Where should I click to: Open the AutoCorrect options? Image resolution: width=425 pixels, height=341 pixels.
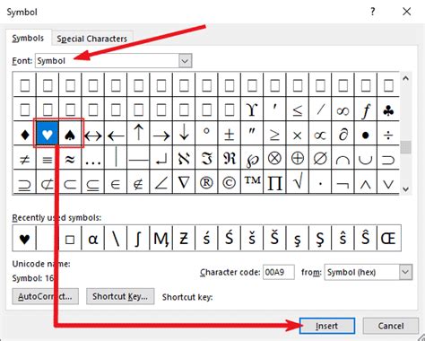click(45, 296)
